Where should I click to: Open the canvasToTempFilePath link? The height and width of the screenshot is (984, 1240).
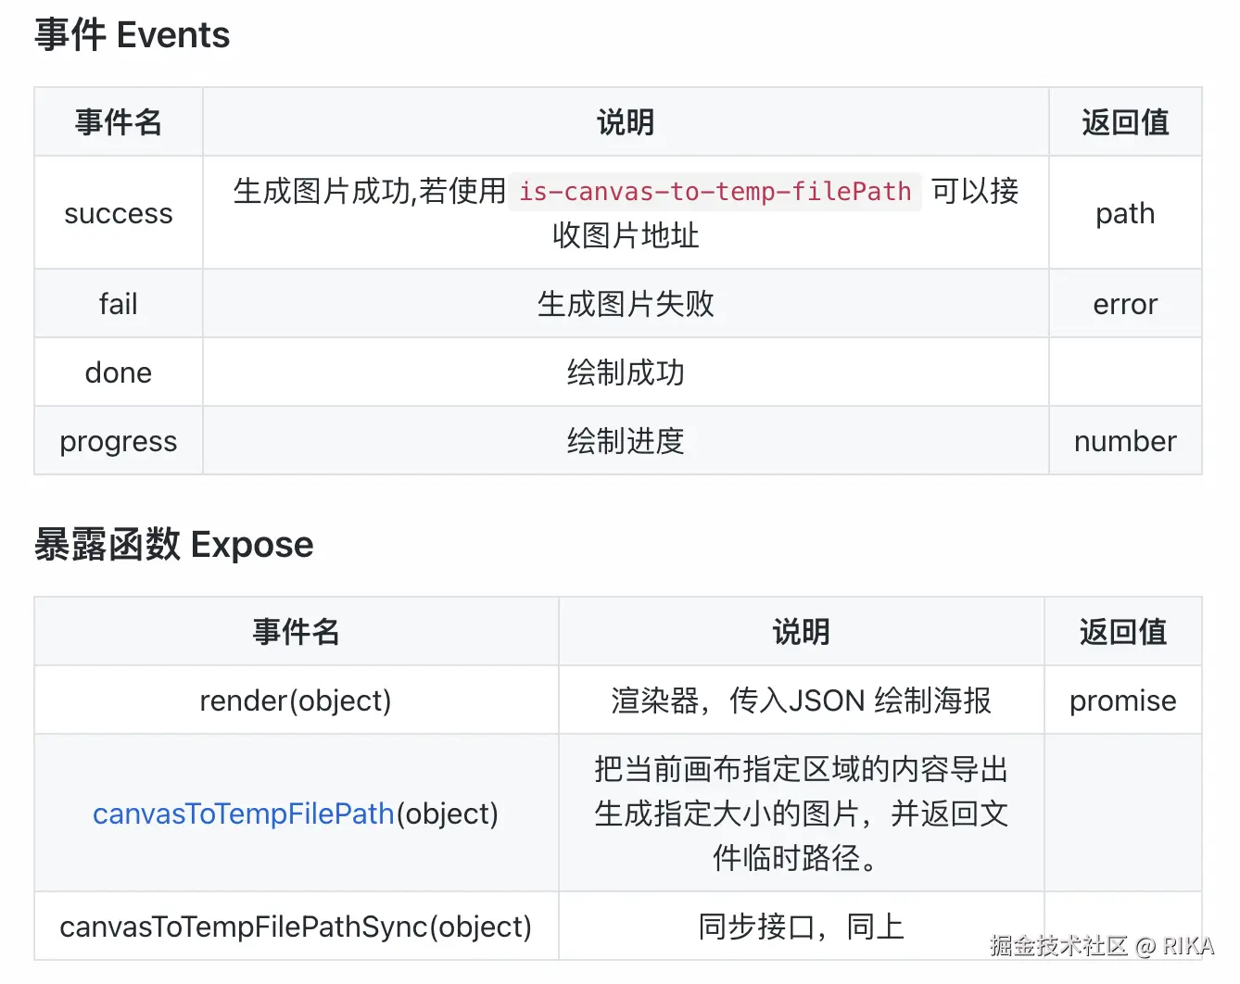(x=243, y=814)
